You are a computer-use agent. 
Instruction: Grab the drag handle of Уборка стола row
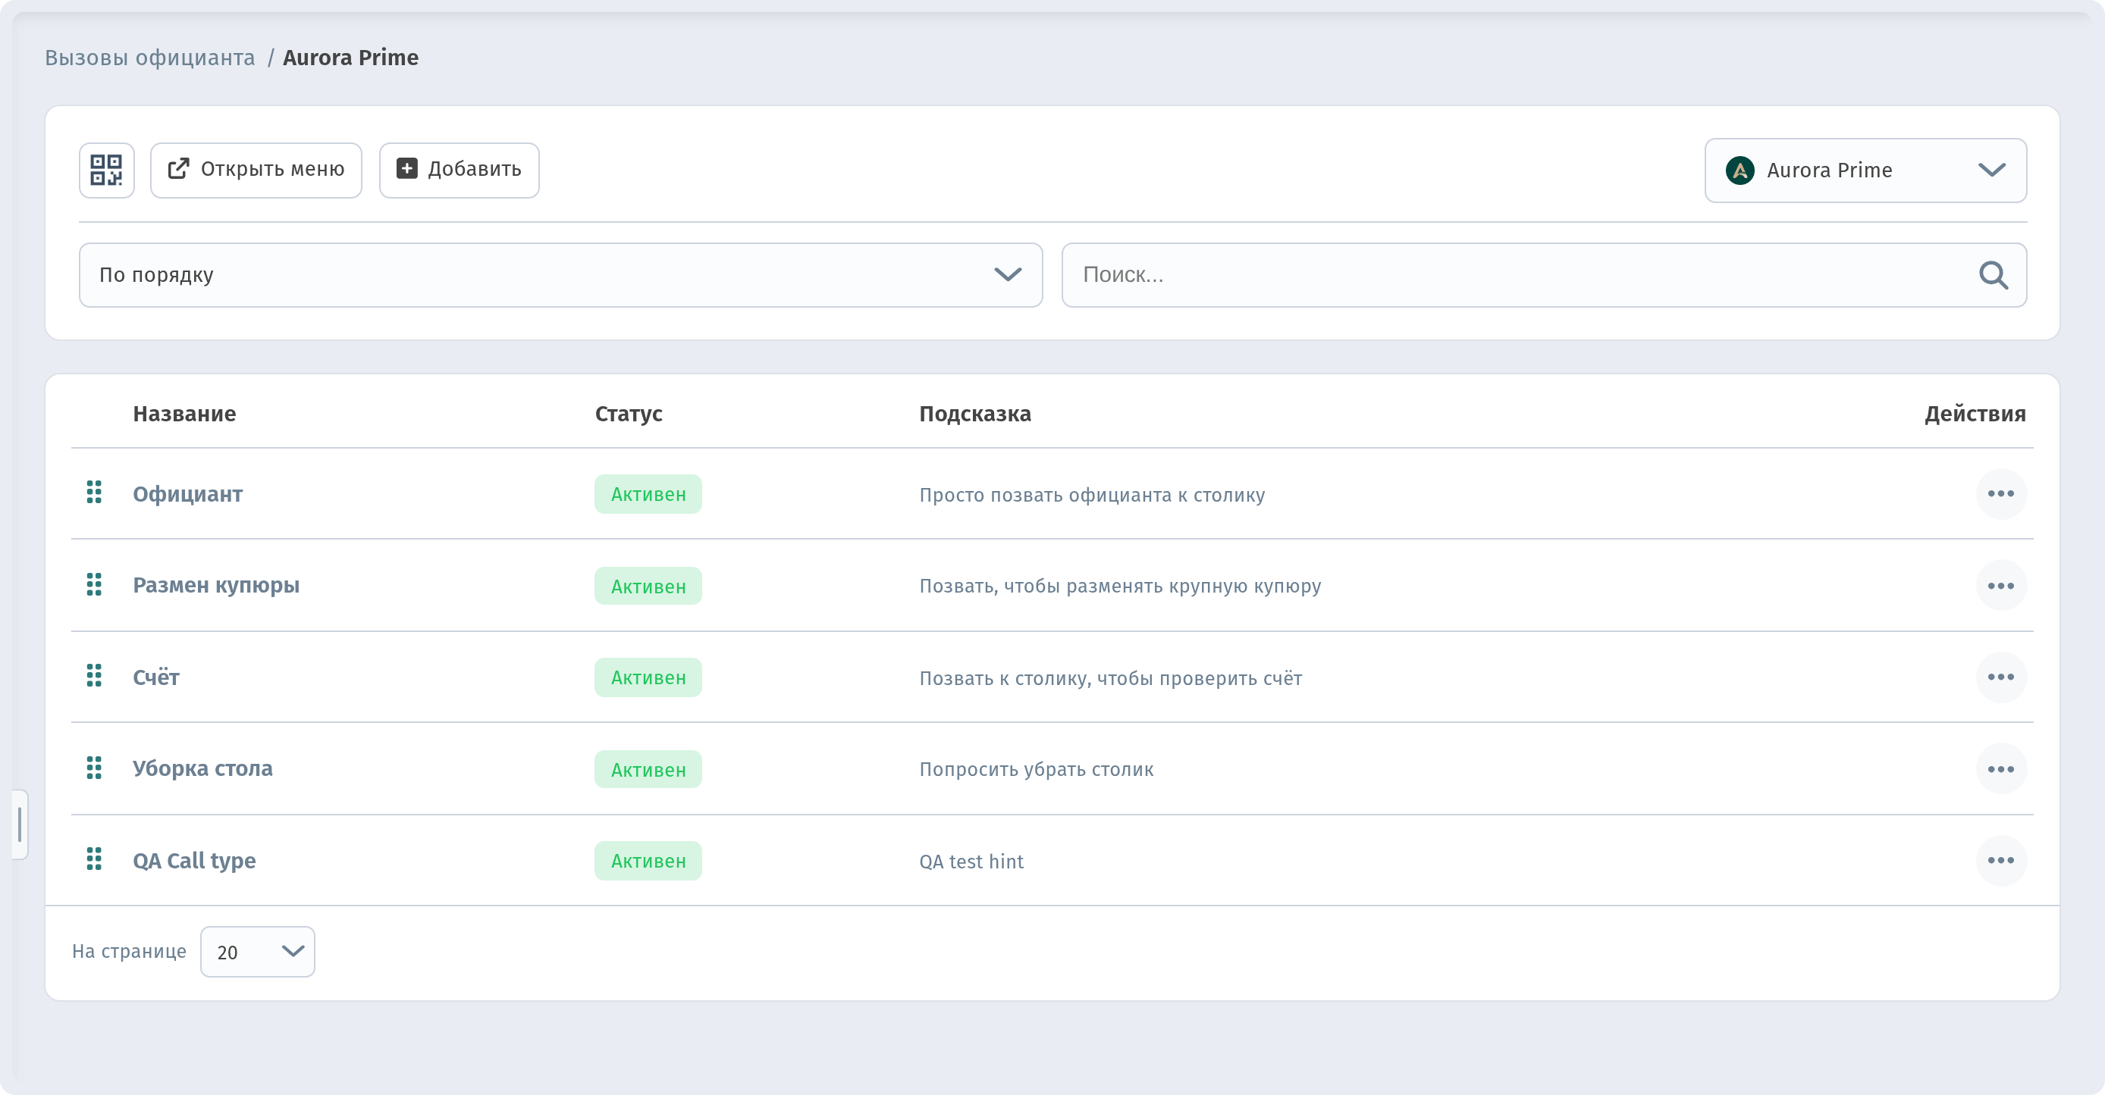click(x=94, y=768)
